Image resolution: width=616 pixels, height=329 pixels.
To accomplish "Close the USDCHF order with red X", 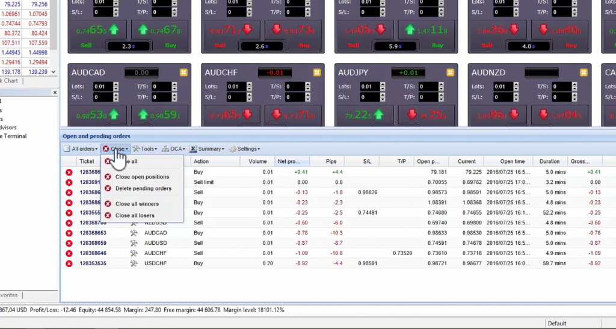I will [69, 263].
